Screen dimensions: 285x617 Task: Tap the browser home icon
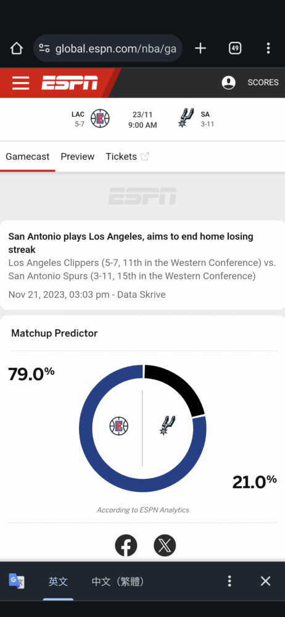coord(17,48)
